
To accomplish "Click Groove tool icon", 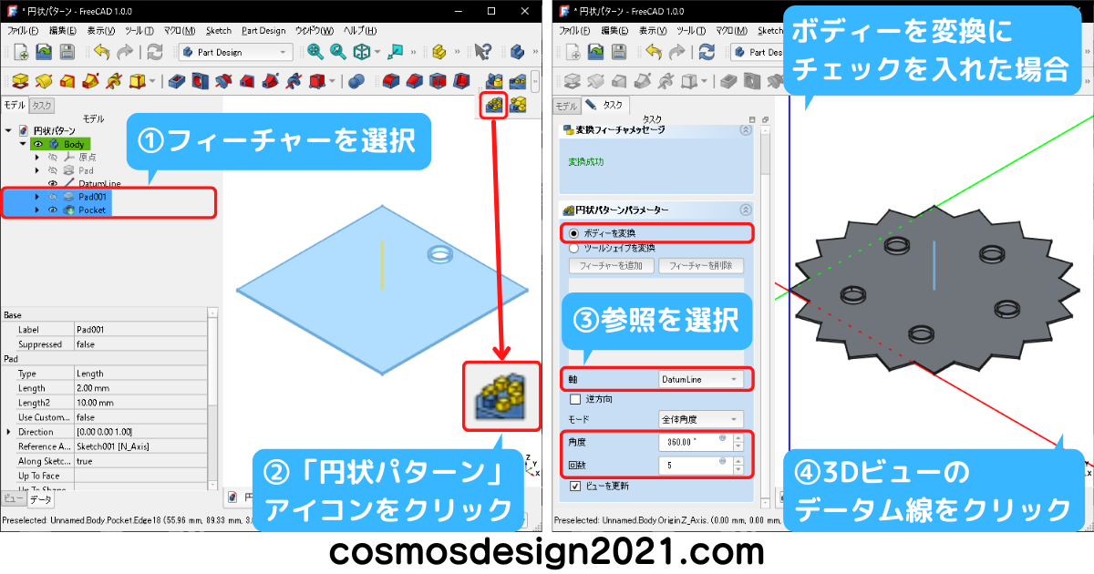I will [225, 81].
